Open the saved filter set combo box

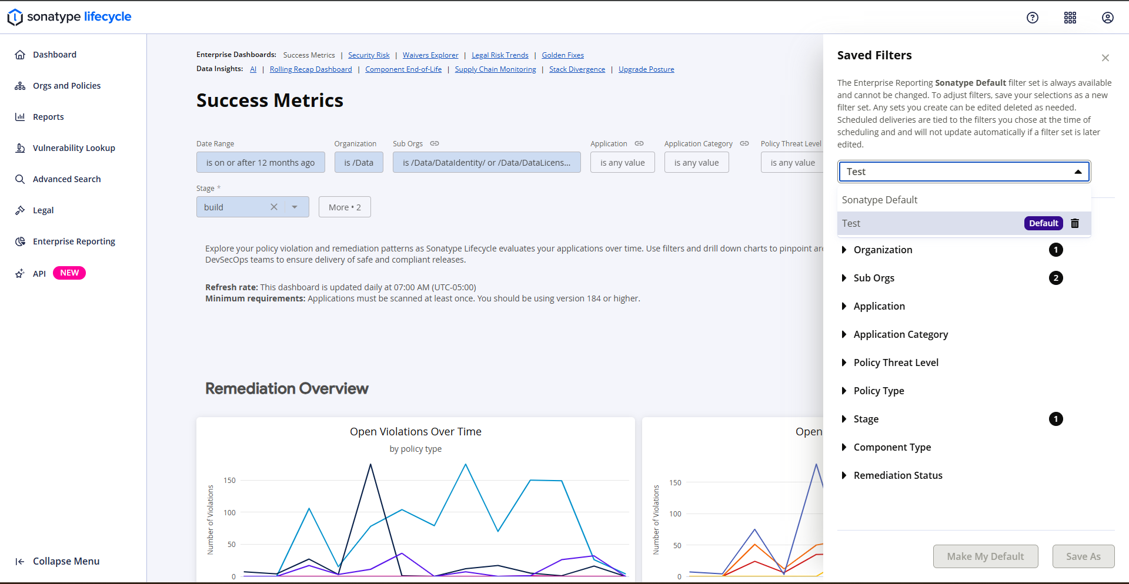point(964,172)
